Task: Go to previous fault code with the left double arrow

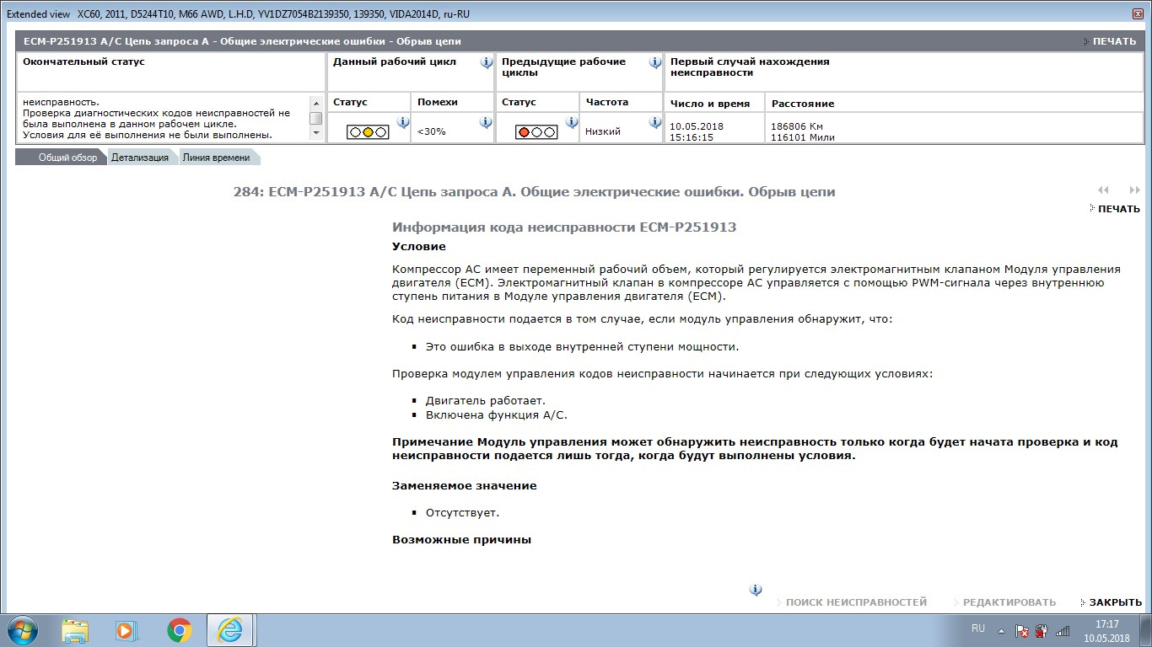Action: point(1103,190)
